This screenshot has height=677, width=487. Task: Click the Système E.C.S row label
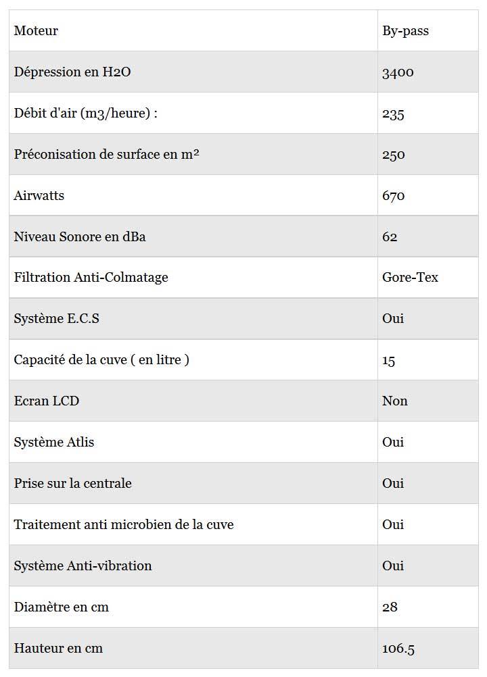pos(57,319)
